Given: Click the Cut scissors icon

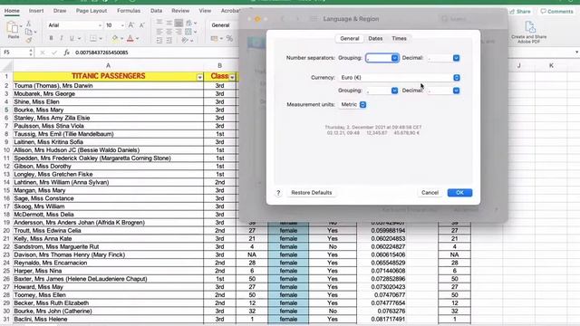Looking at the screenshot, I should click(28, 24).
